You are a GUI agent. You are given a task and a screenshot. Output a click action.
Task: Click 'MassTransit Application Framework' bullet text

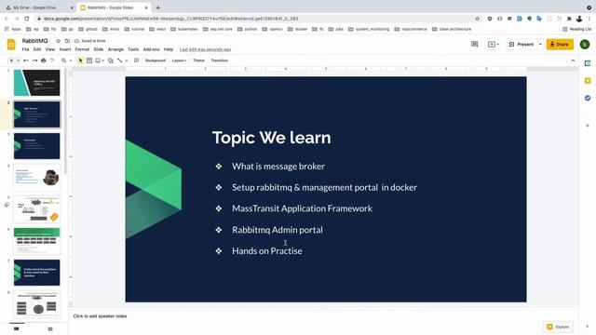click(302, 208)
